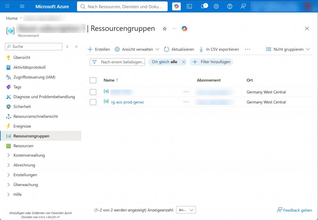Select Ressourcengruppen in sidebar

41,136
